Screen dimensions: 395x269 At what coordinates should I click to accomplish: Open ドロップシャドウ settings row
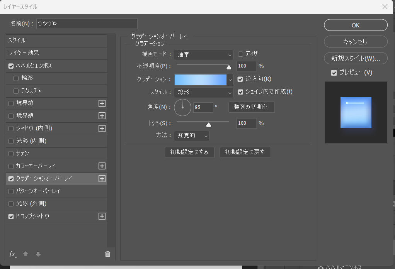[56, 216]
